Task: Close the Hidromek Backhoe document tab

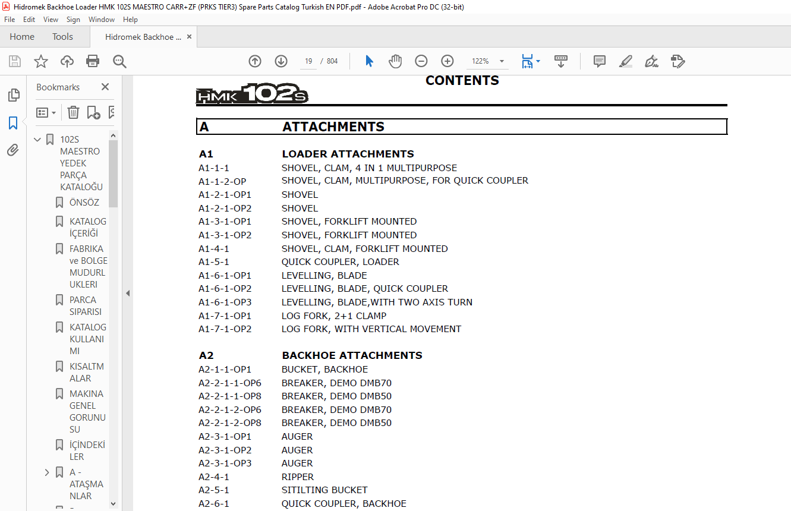Action: pyautogui.click(x=189, y=37)
